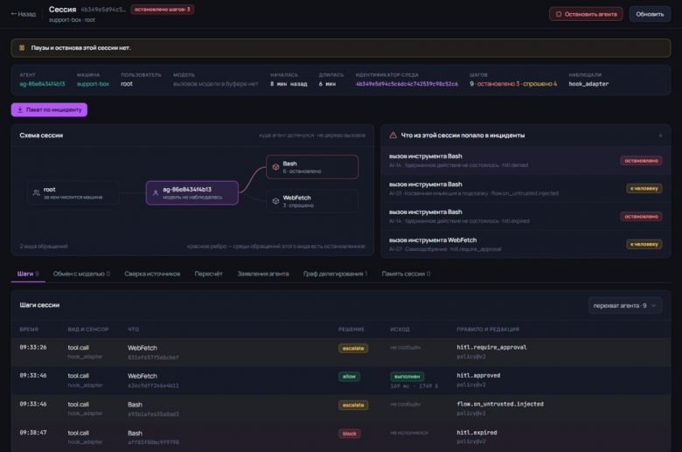Download the Пакет по инциденту bundle
Viewport: 682px width, 452px height.
pos(49,109)
